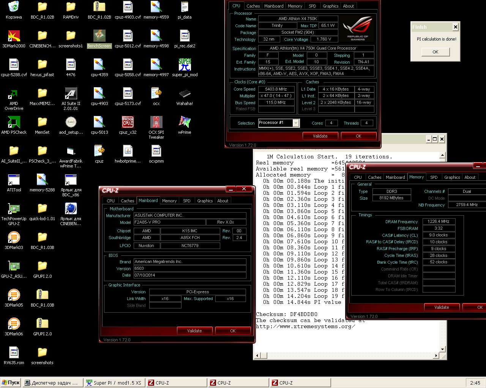The height and width of the screenshot is (388, 486).
Task: Click Validate in the CPU tab window
Action: click(x=320, y=136)
